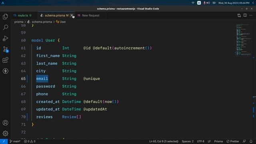Image resolution: width=256 pixels, height=144 pixels.
Task: Open the Search view
Action: coord(5,27)
